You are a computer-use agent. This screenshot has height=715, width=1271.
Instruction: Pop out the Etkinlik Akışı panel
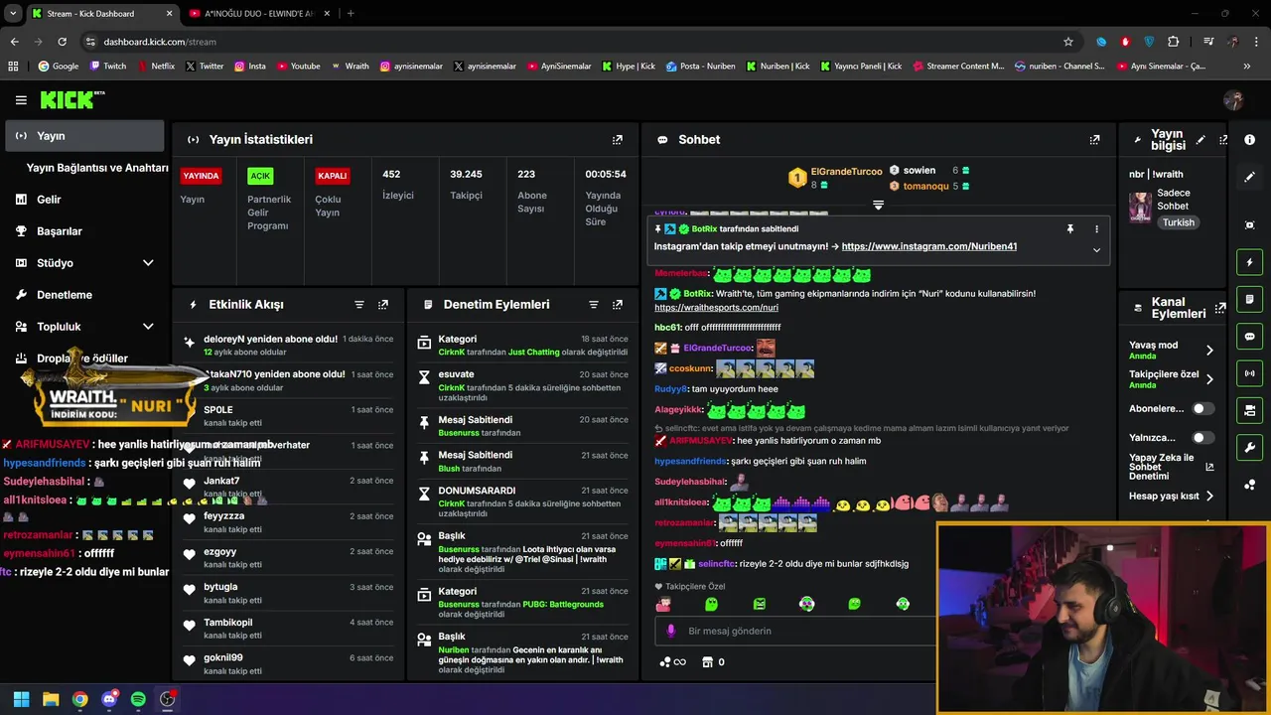tap(383, 305)
